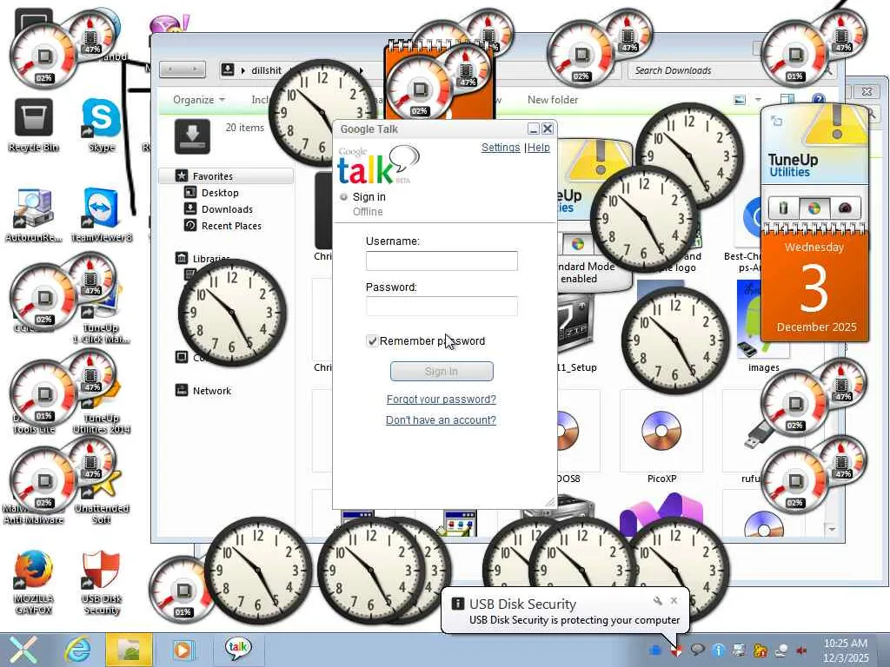The height and width of the screenshot is (667, 890).
Task: Click the muted volume tray icon
Action: click(x=802, y=650)
